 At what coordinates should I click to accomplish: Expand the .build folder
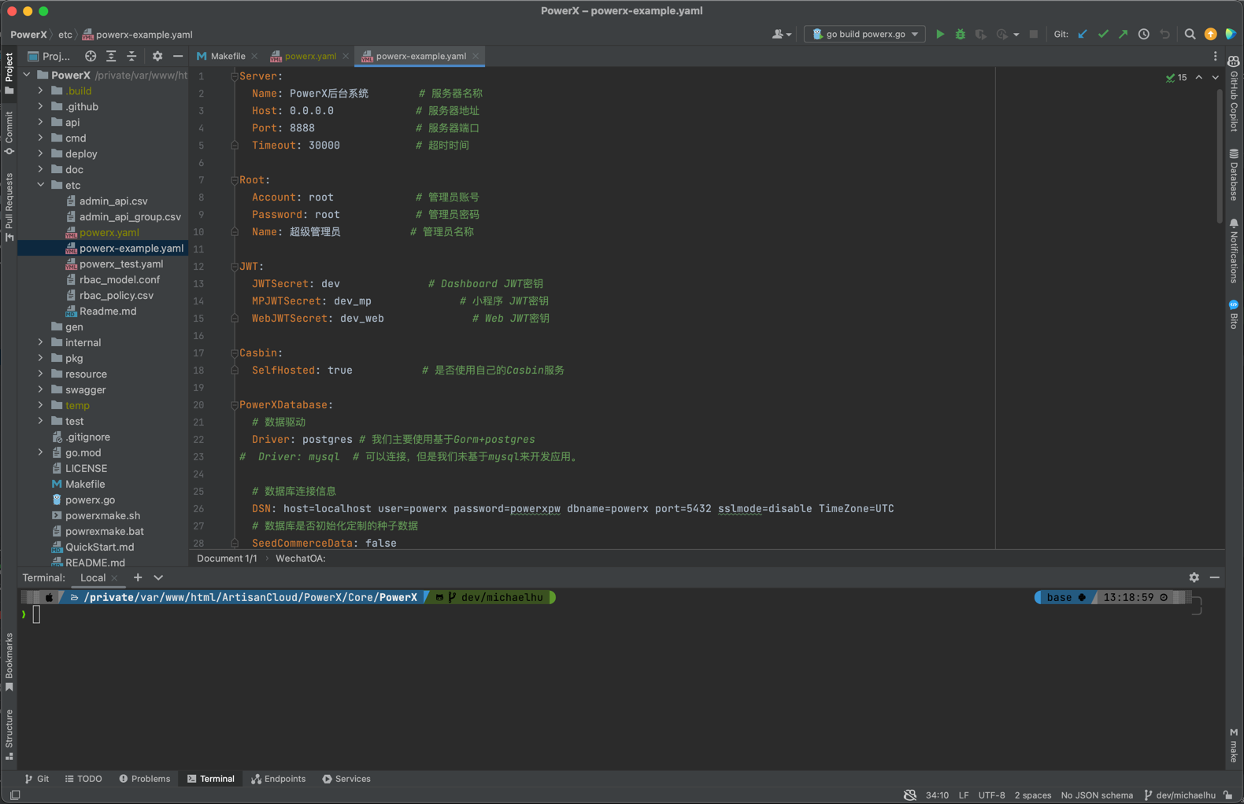pyautogui.click(x=40, y=90)
